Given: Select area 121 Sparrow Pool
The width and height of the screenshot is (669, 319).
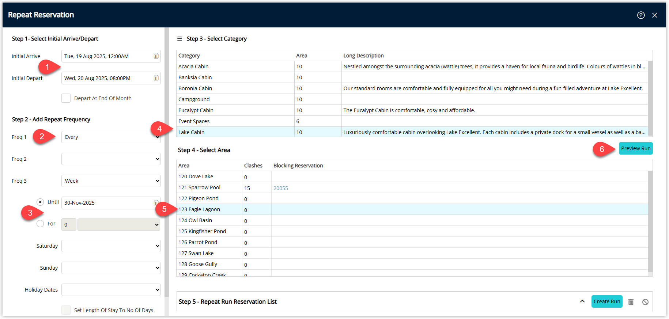Looking at the screenshot, I should [412, 187].
